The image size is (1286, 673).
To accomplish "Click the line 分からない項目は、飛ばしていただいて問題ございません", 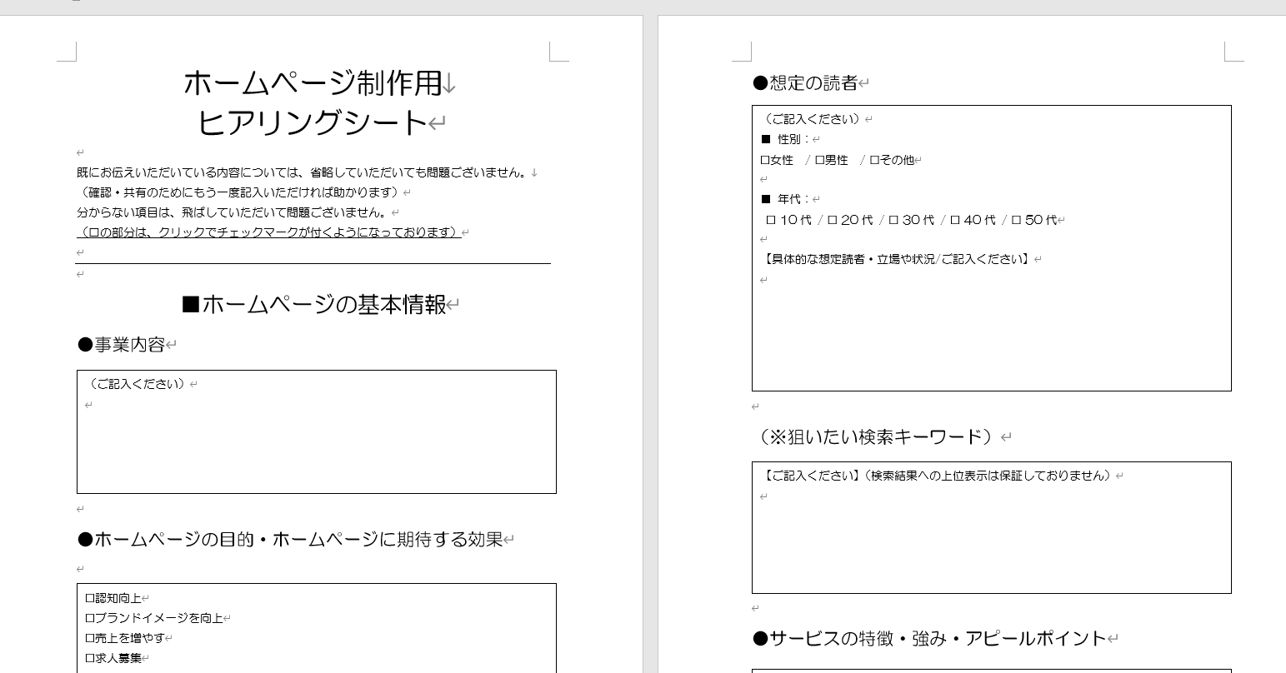I will click(233, 212).
